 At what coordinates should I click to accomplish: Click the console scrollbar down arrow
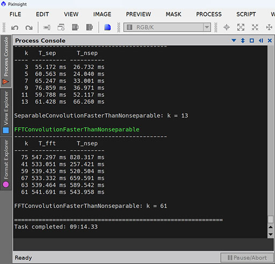click(271, 234)
